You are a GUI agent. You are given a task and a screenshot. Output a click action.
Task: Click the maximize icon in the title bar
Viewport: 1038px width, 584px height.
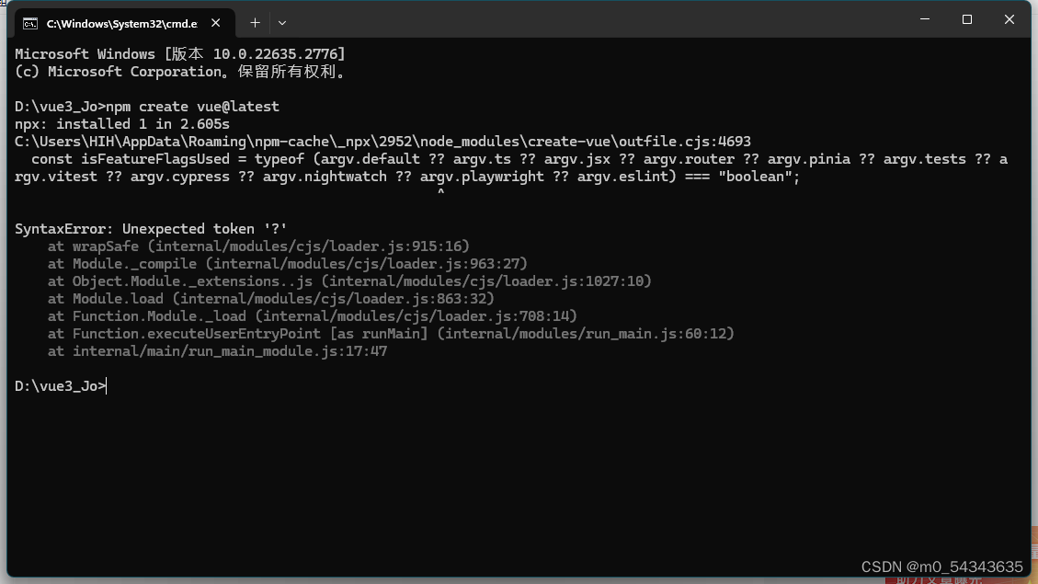point(966,18)
